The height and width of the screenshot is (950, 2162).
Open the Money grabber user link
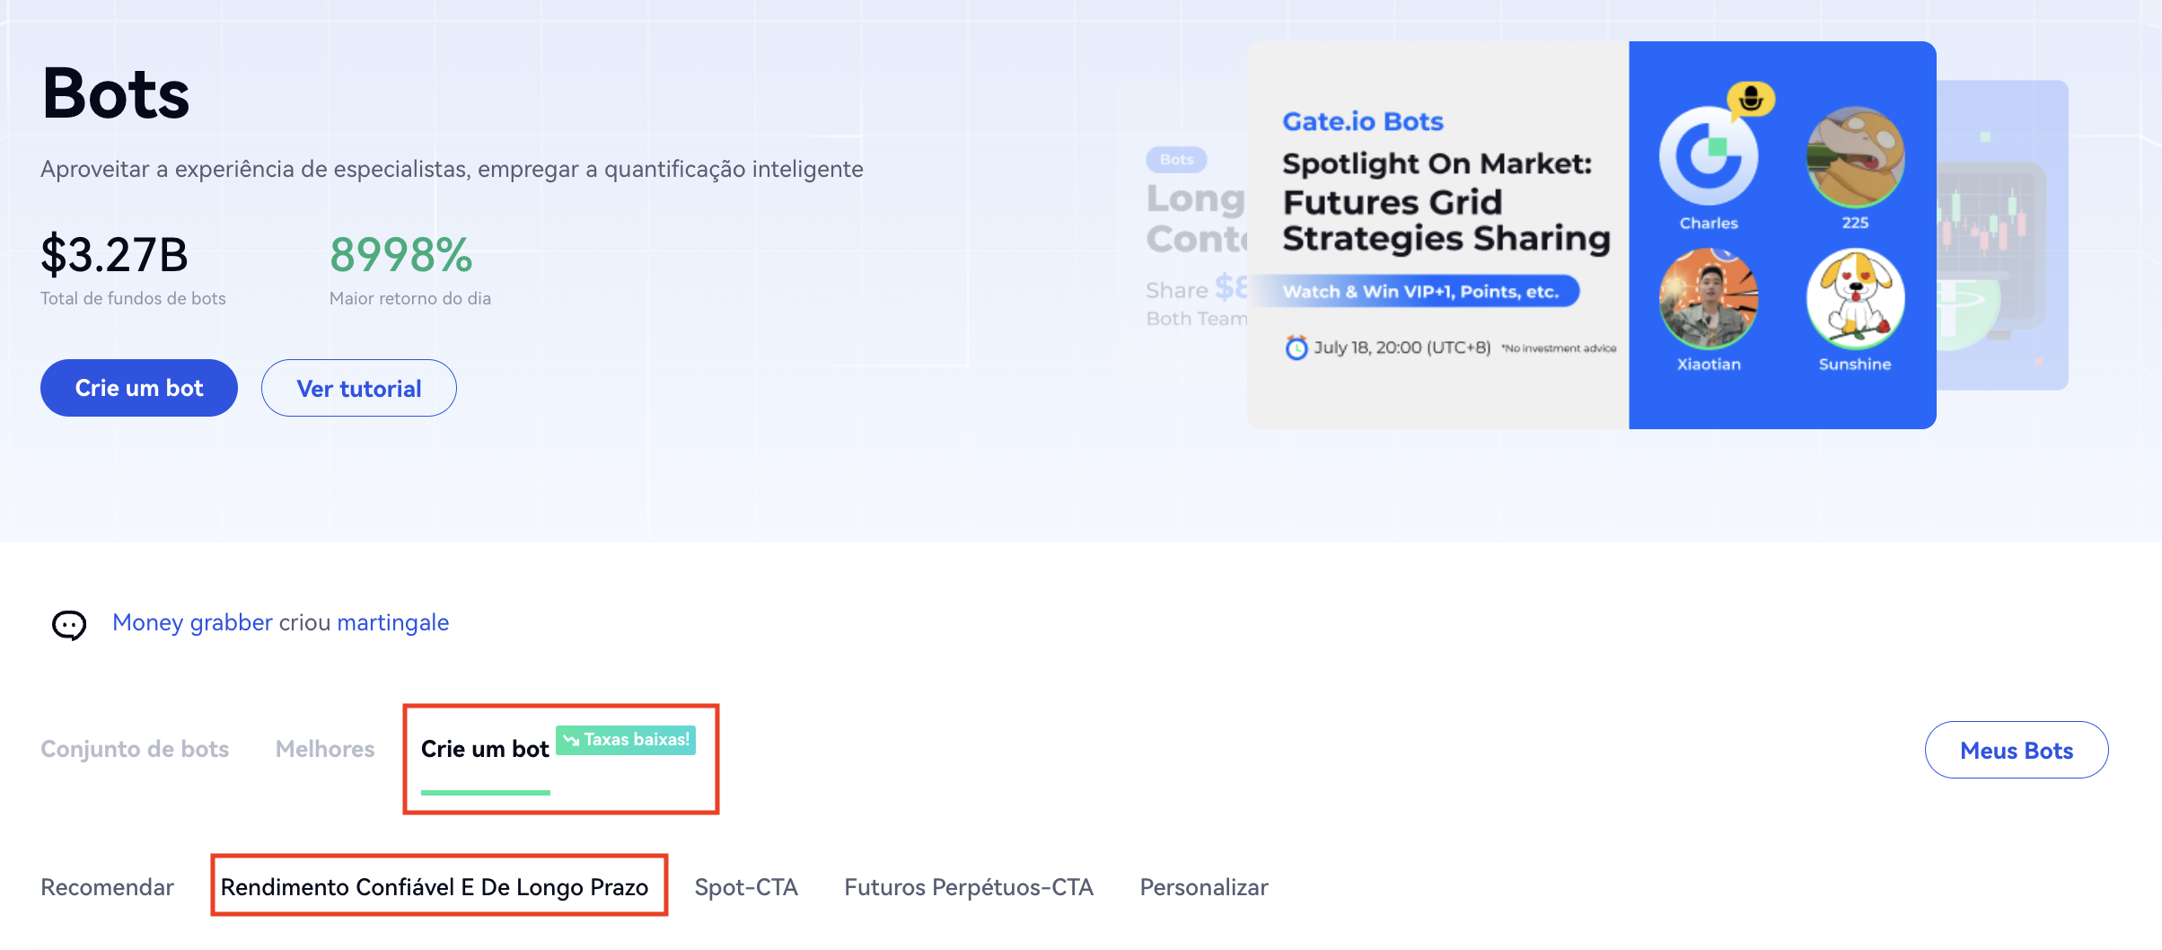(x=192, y=622)
